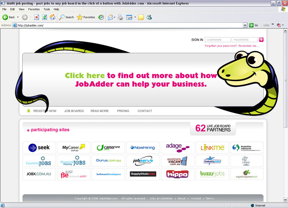The height and width of the screenshot is (208, 288).
Task: Open the CareerOne job board logo
Action: coord(108,148)
